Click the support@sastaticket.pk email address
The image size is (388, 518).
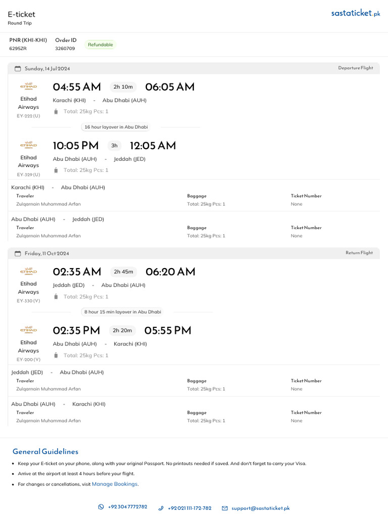[x=261, y=508]
